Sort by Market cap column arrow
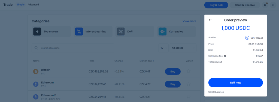The height and width of the screenshot is (102, 279). click(153, 61)
